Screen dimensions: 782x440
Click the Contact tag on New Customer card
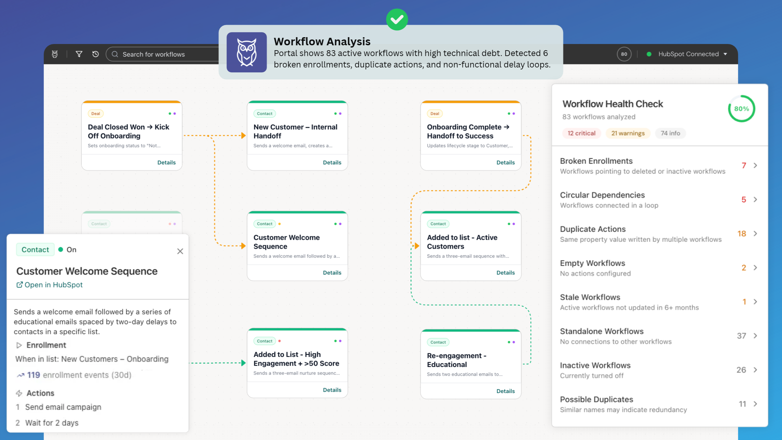point(264,113)
